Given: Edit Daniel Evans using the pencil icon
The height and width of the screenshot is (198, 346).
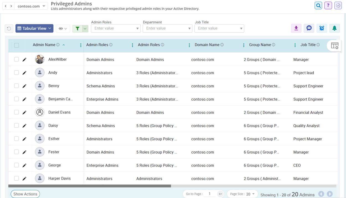Looking at the screenshot, I should pyautogui.click(x=24, y=112).
